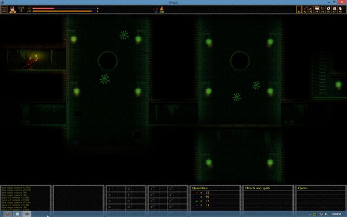Click quick slot 8 in left hotkey grid
Image resolution: width=347 pixels, height=217 pixels.
[x=136, y=201]
